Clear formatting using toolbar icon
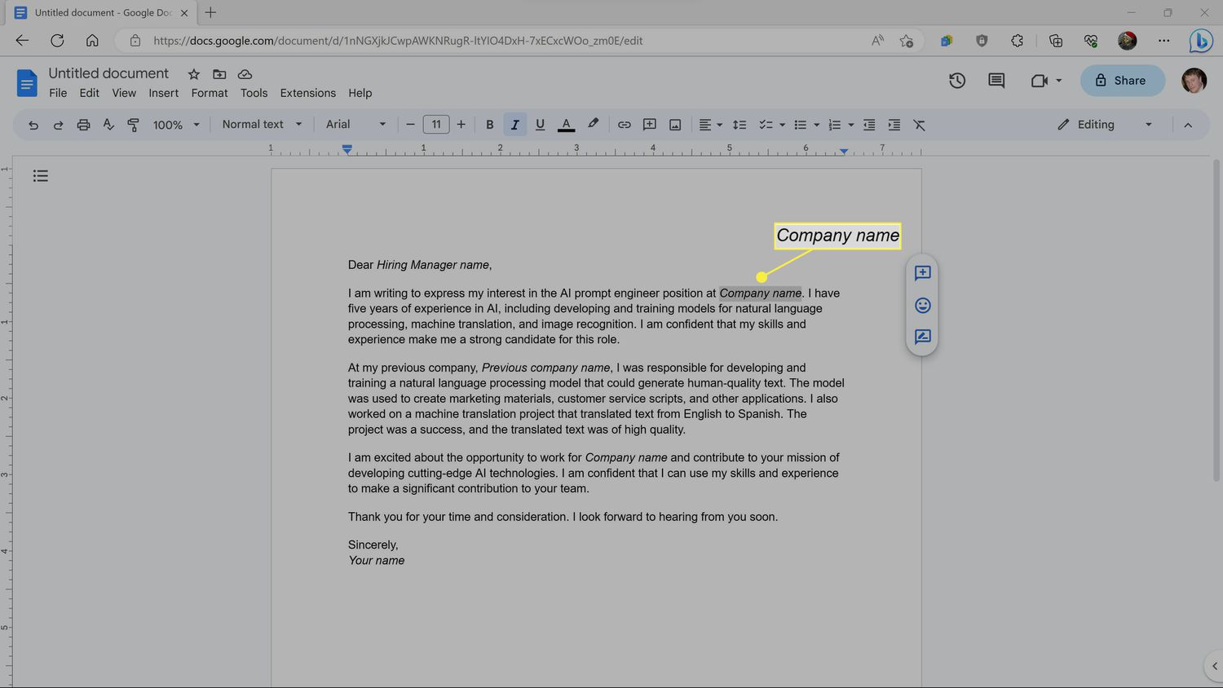1223x688 pixels. tap(919, 125)
